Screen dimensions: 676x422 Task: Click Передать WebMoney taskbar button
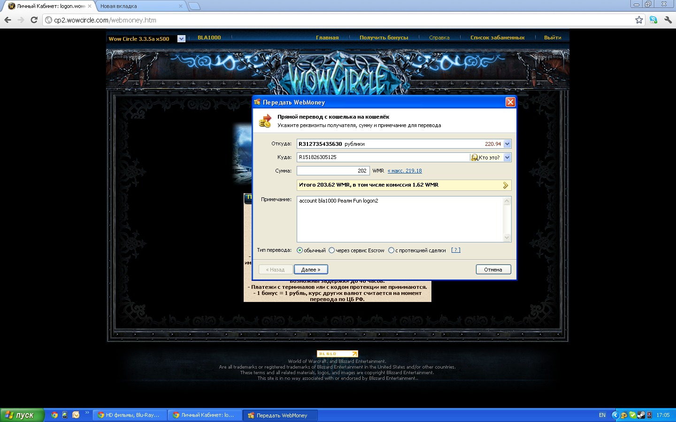click(x=280, y=415)
